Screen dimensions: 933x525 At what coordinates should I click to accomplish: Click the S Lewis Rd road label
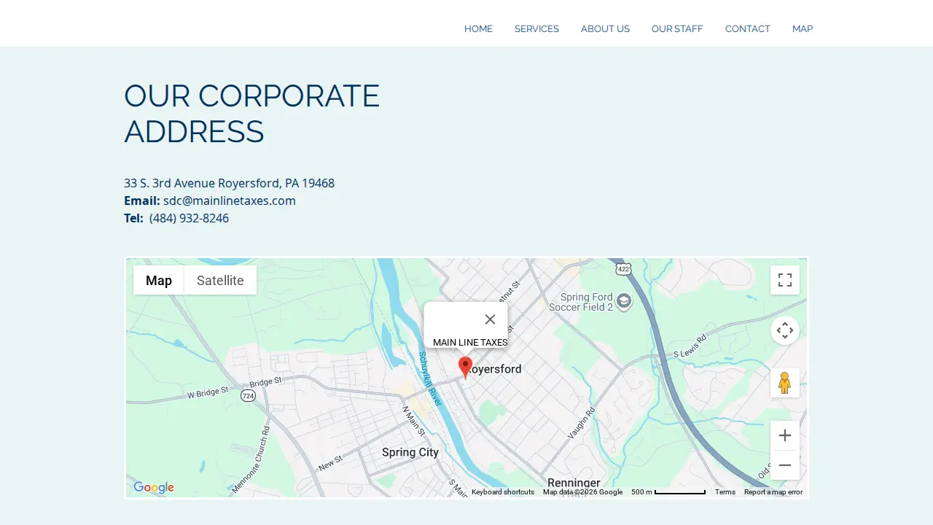(x=690, y=346)
